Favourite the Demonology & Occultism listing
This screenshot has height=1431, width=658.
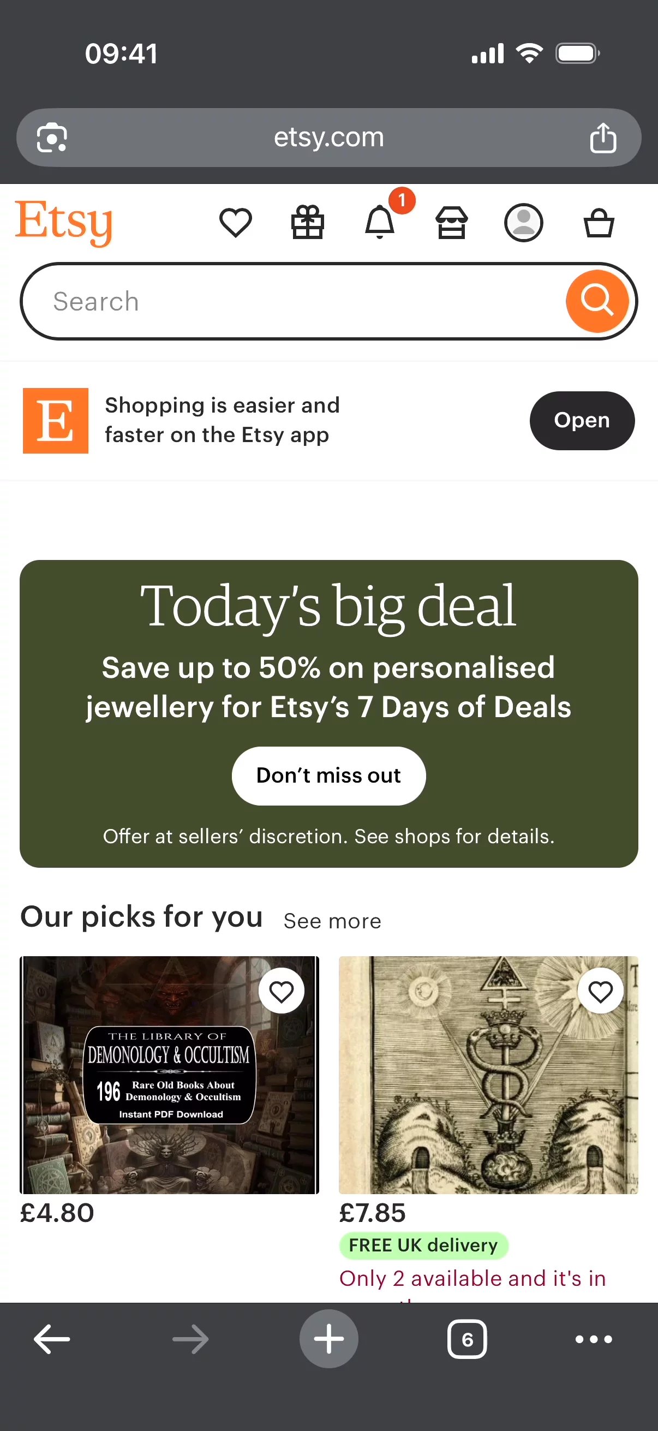[281, 991]
